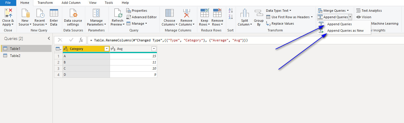This screenshot has height=123, width=404.
Task: Click Avg cell value 15
Action: [133, 56]
